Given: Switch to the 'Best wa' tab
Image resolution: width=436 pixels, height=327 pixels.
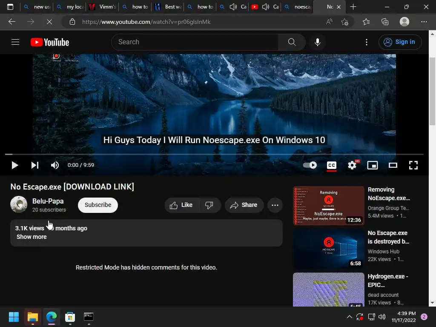Looking at the screenshot, I should [x=168, y=7].
